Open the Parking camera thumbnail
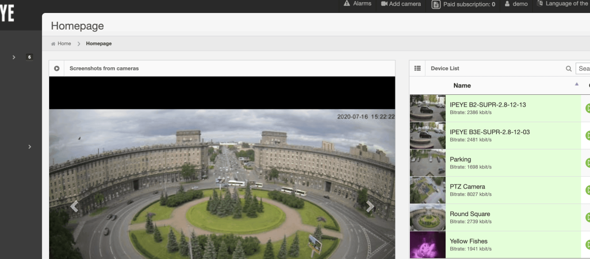 pos(427,163)
